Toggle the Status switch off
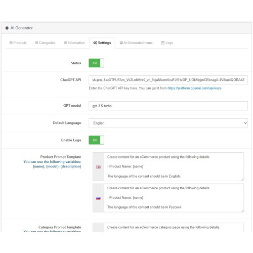The image size is (253, 253). tap(96, 63)
